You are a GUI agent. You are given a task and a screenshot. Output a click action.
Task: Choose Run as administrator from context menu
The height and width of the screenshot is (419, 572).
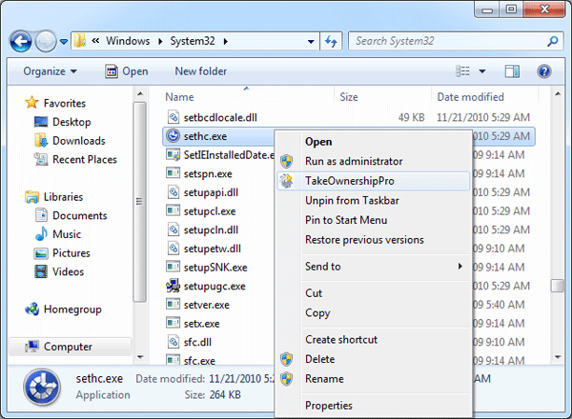tap(354, 162)
